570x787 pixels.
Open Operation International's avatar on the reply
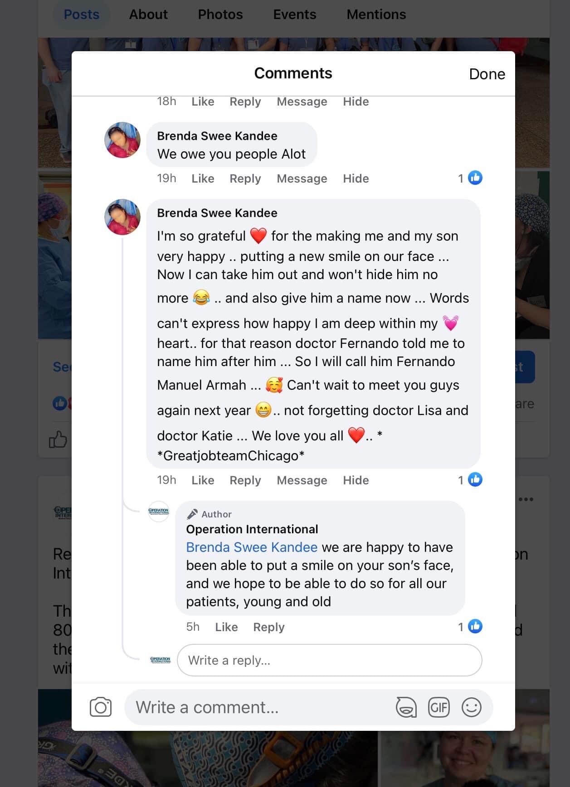point(159,512)
